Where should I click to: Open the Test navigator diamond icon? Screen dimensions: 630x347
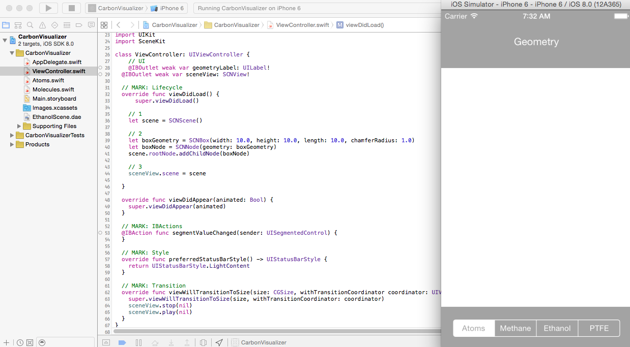(55, 25)
